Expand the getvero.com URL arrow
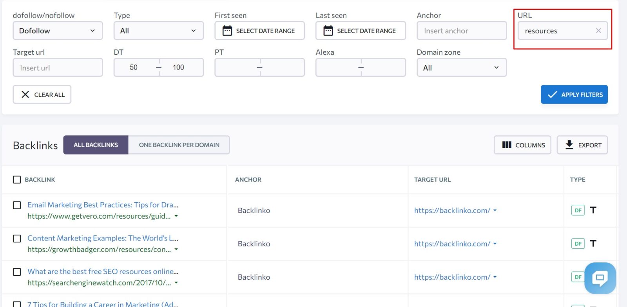The width and height of the screenshot is (627, 307). pyautogui.click(x=176, y=216)
